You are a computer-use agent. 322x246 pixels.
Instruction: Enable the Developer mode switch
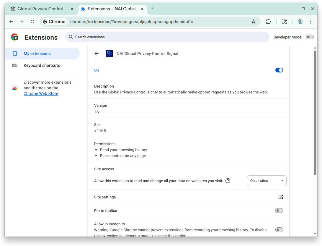click(x=310, y=37)
